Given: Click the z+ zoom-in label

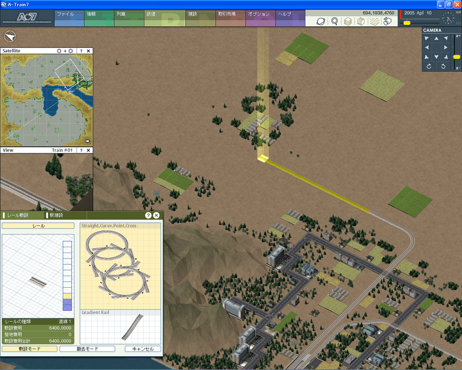Looking at the screenshot, I should (458, 36).
